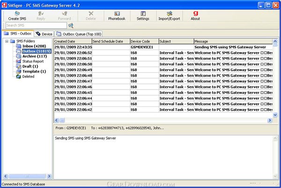Click the From/To recipients header line

click(110, 128)
